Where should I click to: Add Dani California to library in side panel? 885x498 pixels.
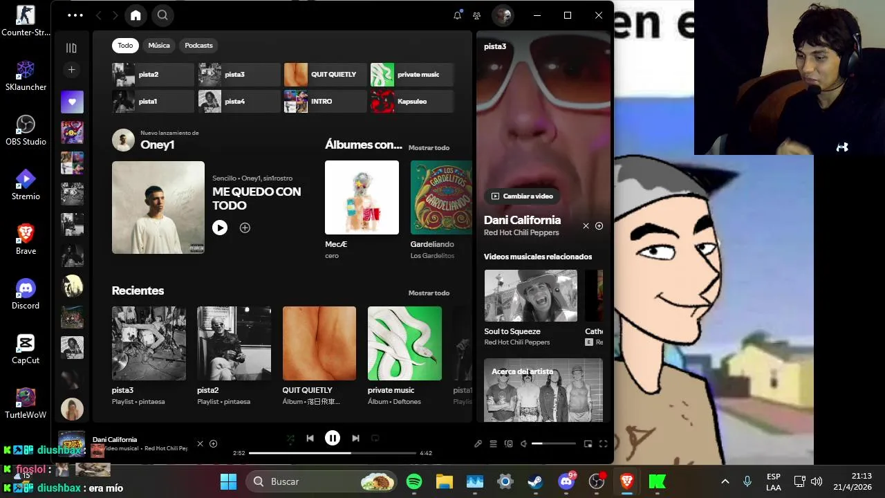coord(599,226)
